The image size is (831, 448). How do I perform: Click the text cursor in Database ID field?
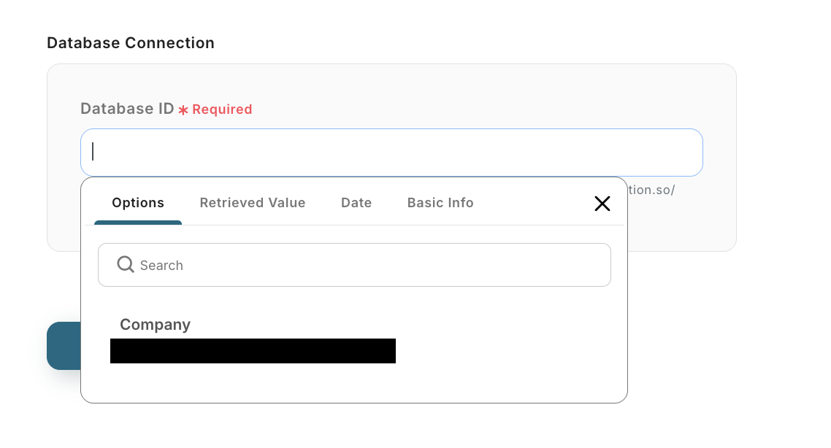point(93,152)
